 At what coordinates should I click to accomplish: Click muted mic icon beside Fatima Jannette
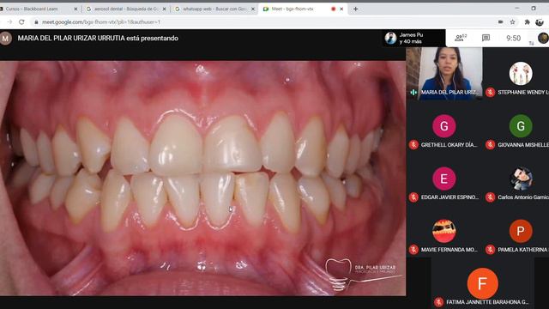438,302
